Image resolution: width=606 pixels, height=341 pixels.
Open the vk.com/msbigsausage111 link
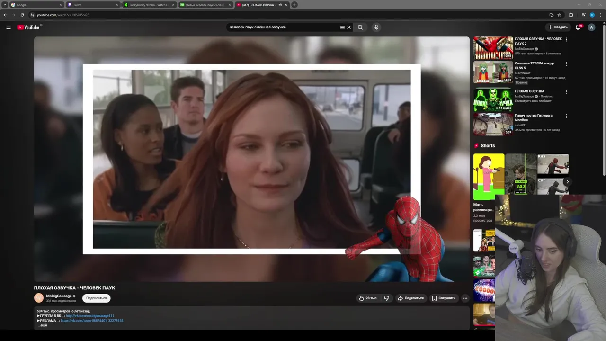[x=90, y=316]
